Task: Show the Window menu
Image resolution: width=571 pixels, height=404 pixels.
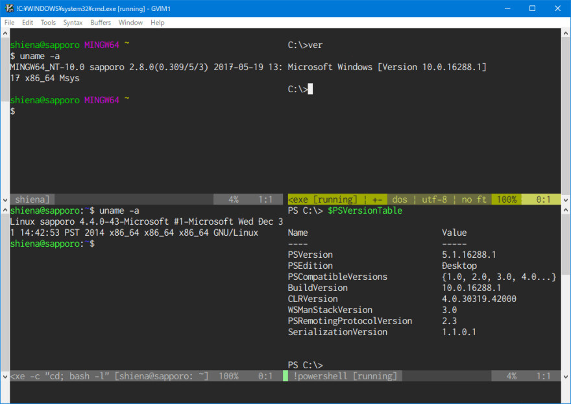Action: [x=130, y=22]
